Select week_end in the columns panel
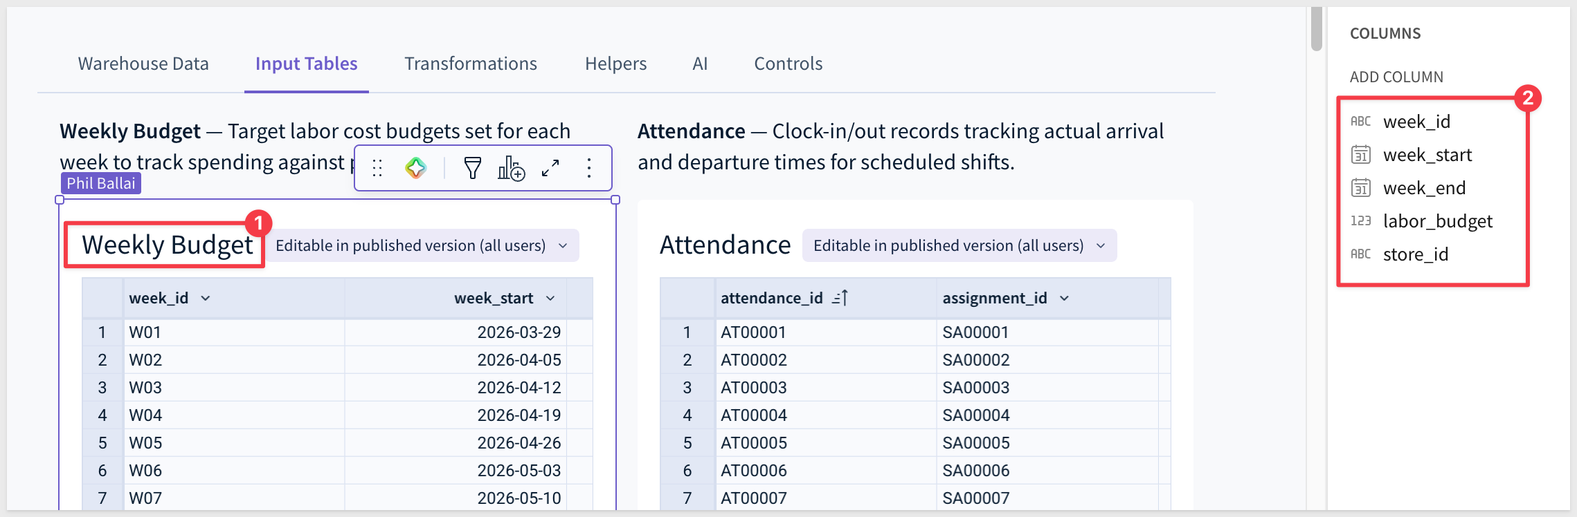The width and height of the screenshot is (1577, 517). coord(1425,188)
